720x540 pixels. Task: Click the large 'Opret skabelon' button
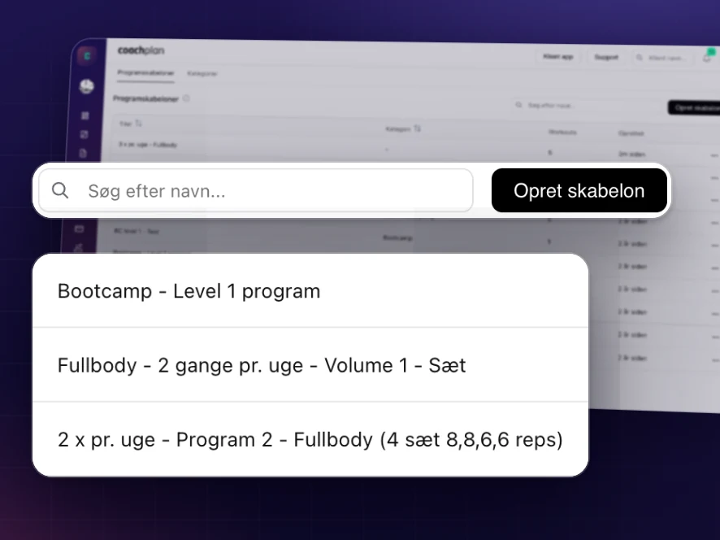[x=579, y=190]
